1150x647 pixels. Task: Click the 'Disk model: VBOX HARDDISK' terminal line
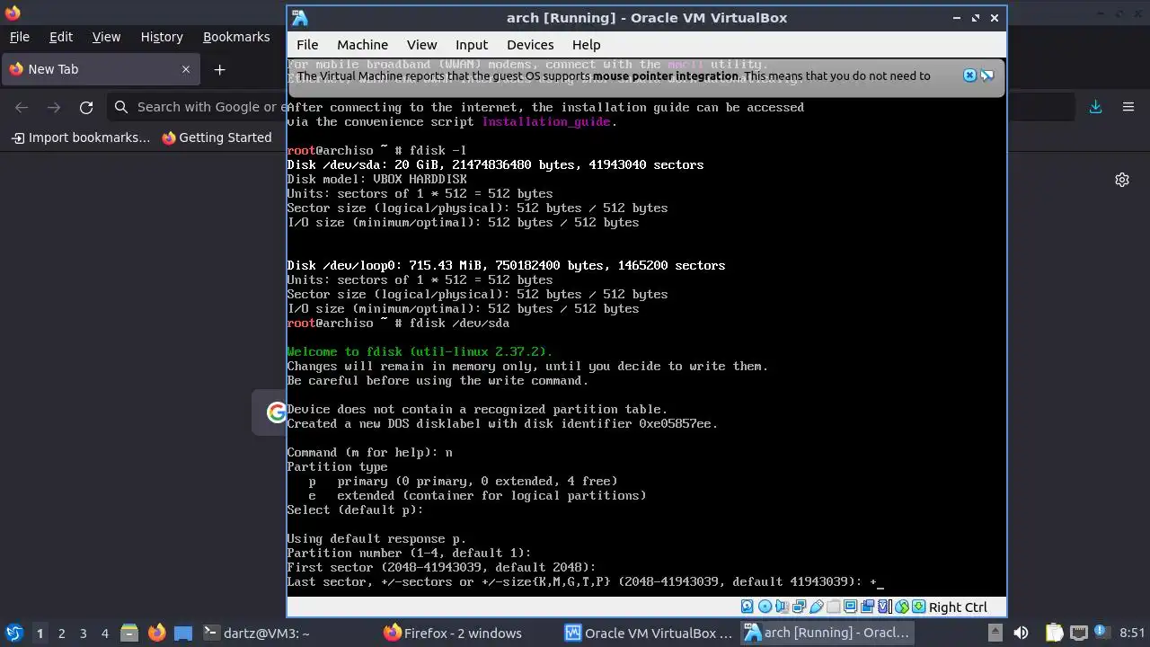[376, 179]
